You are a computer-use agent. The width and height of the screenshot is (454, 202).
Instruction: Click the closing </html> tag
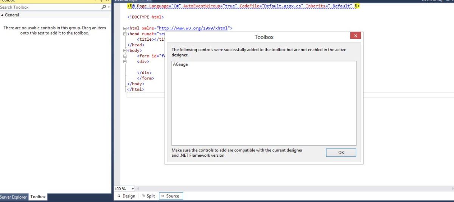tap(136, 89)
